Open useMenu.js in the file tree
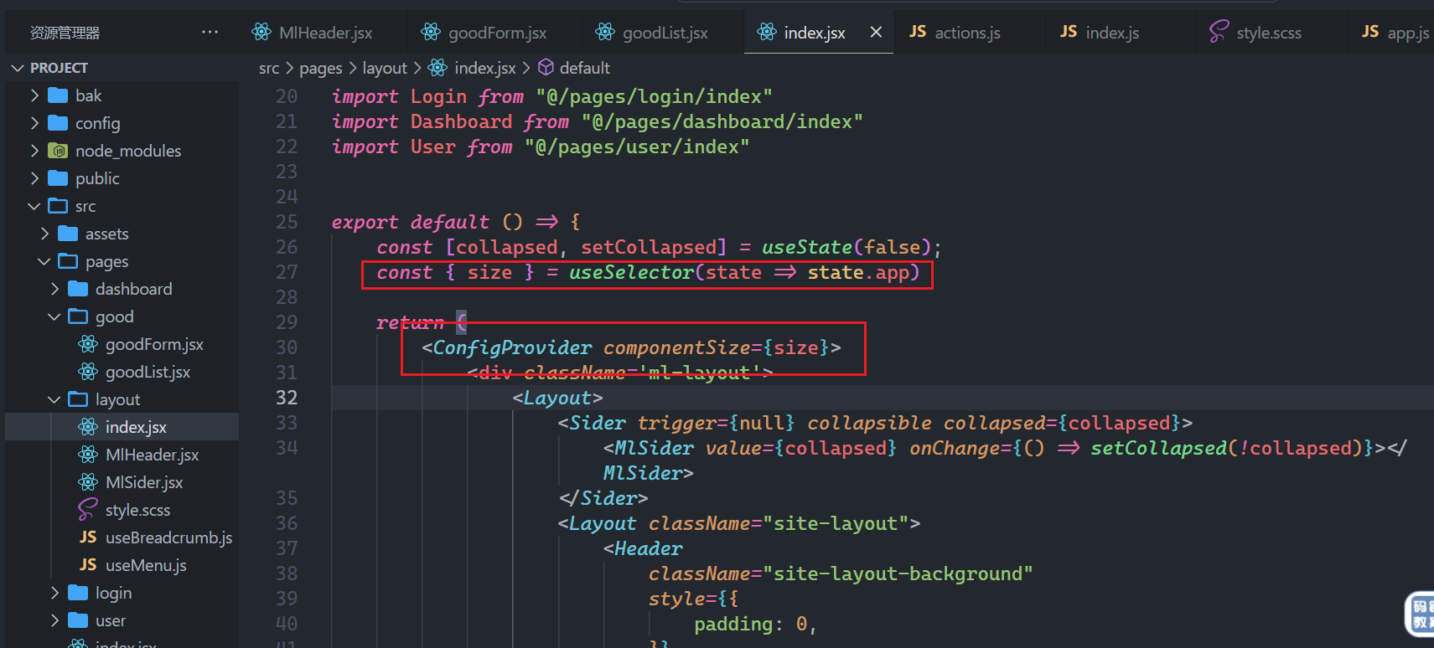 click(146, 565)
